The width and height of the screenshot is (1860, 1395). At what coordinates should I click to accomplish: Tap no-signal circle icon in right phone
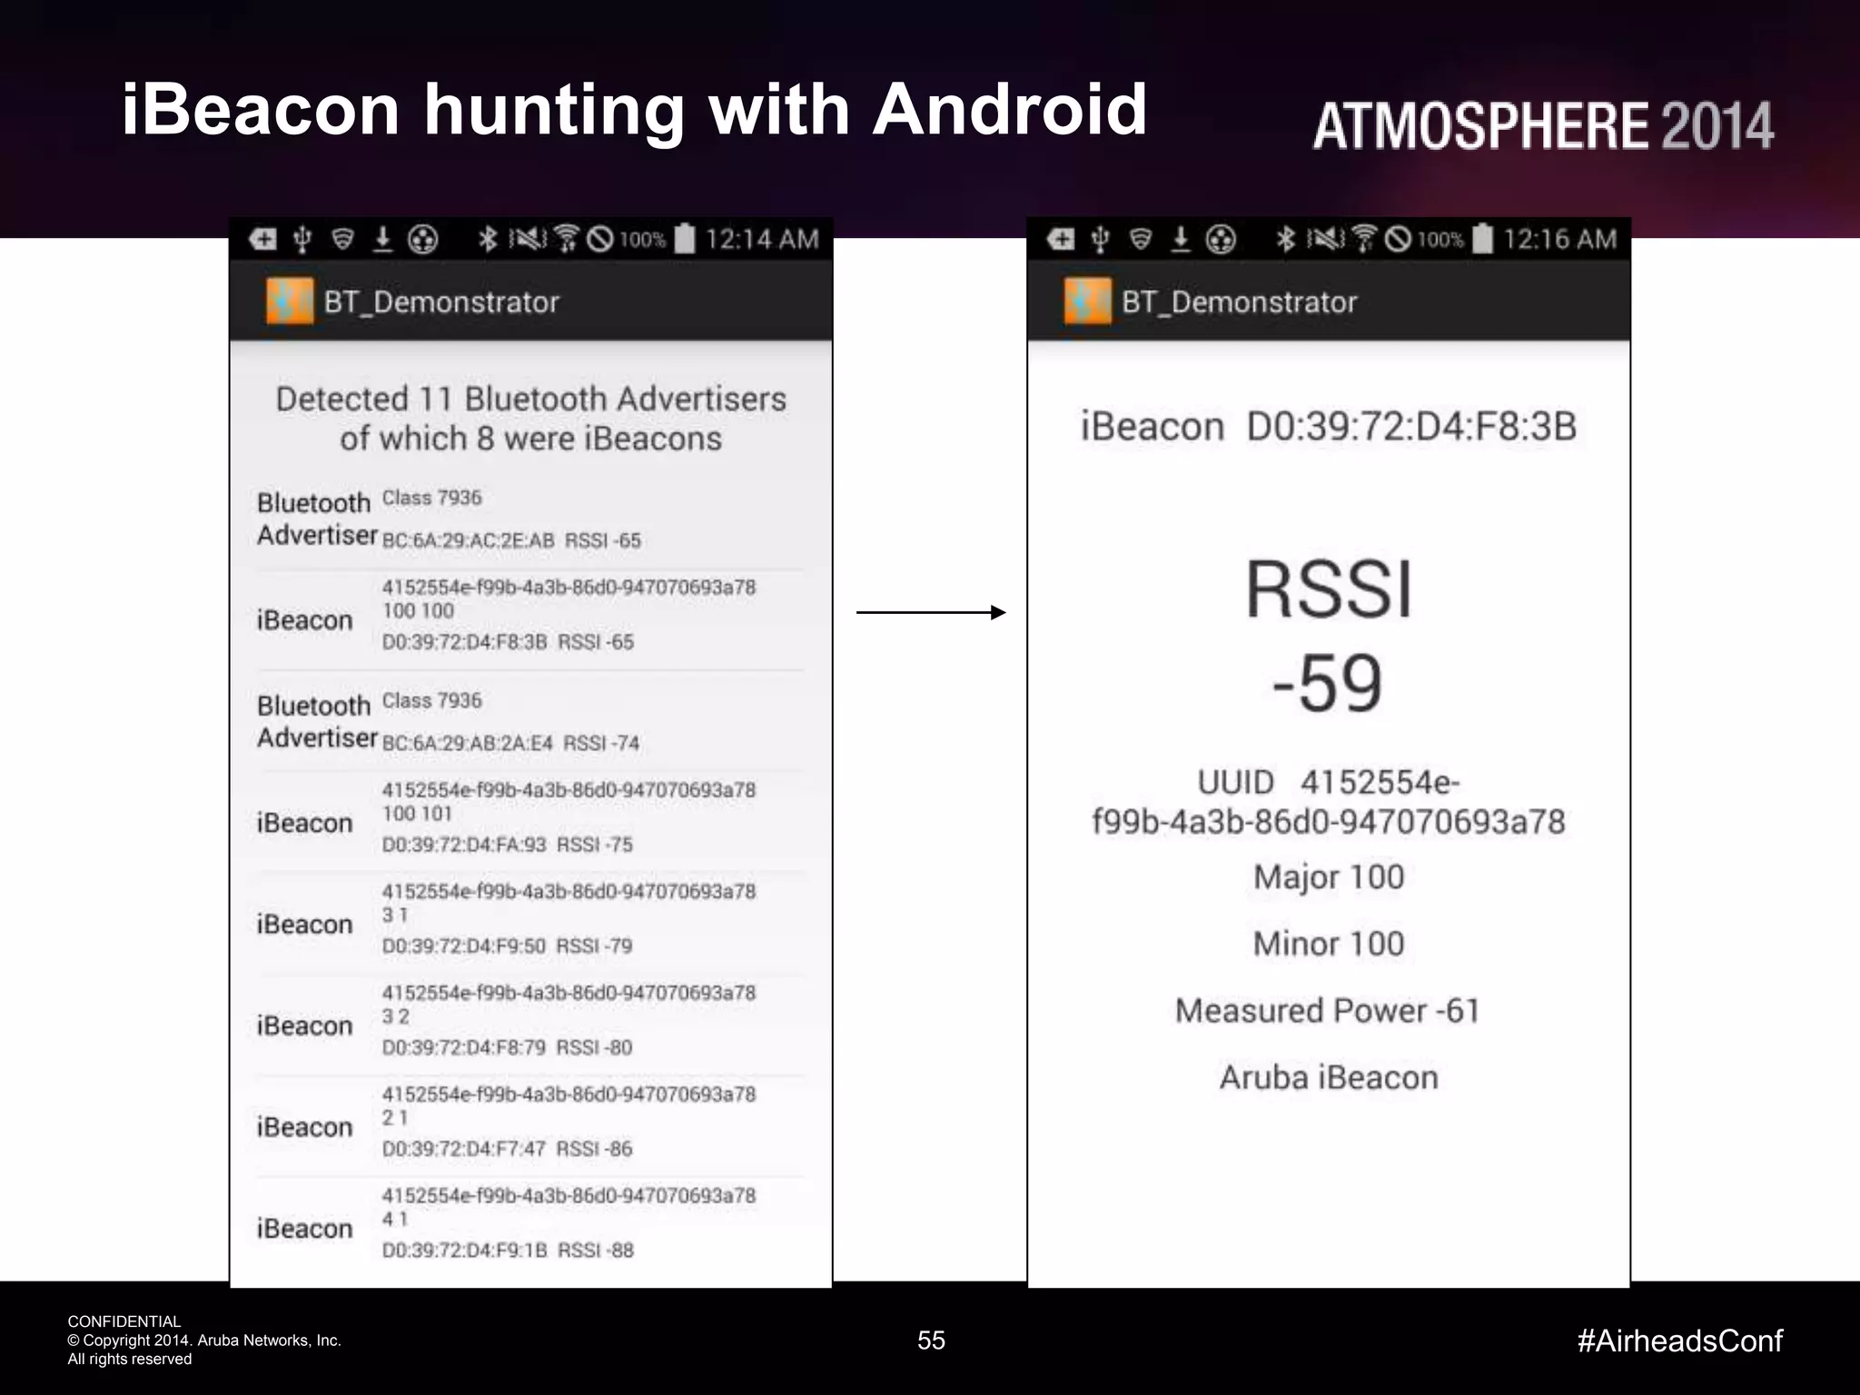1398,239
